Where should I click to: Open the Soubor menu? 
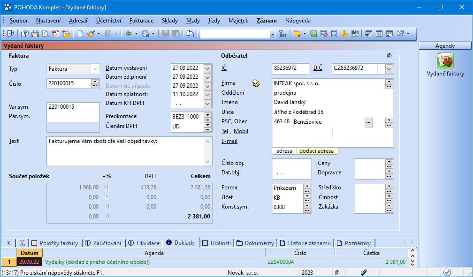point(19,21)
